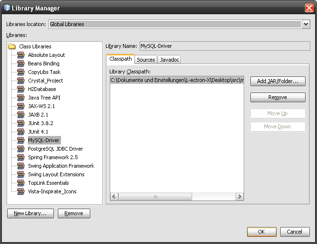Click the PostgreSQL JDBC Driver icon

click(21, 149)
